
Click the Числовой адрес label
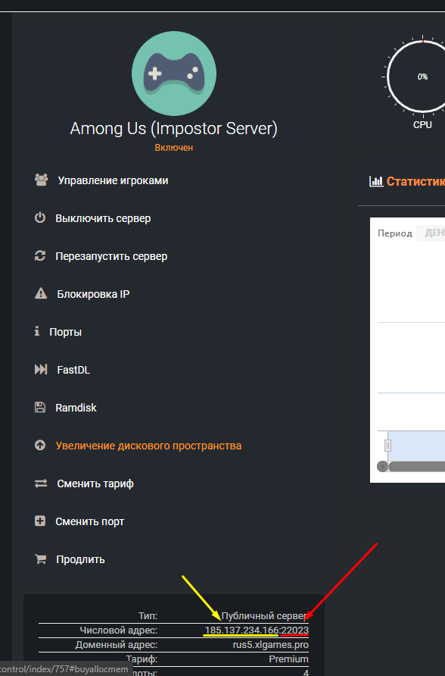(119, 631)
